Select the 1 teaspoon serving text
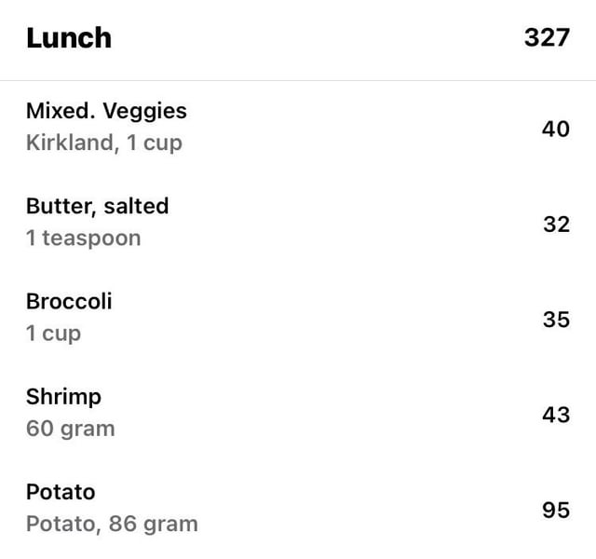 [84, 239]
